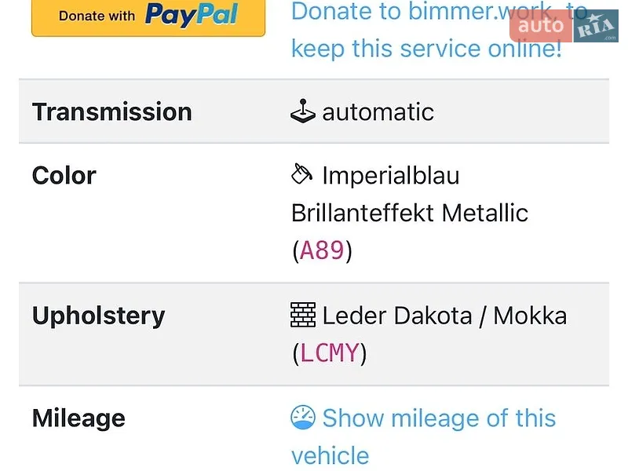Open the Donate to bimmer.work link
This screenshot has height=471, width=628.
[x=440, y=30]
